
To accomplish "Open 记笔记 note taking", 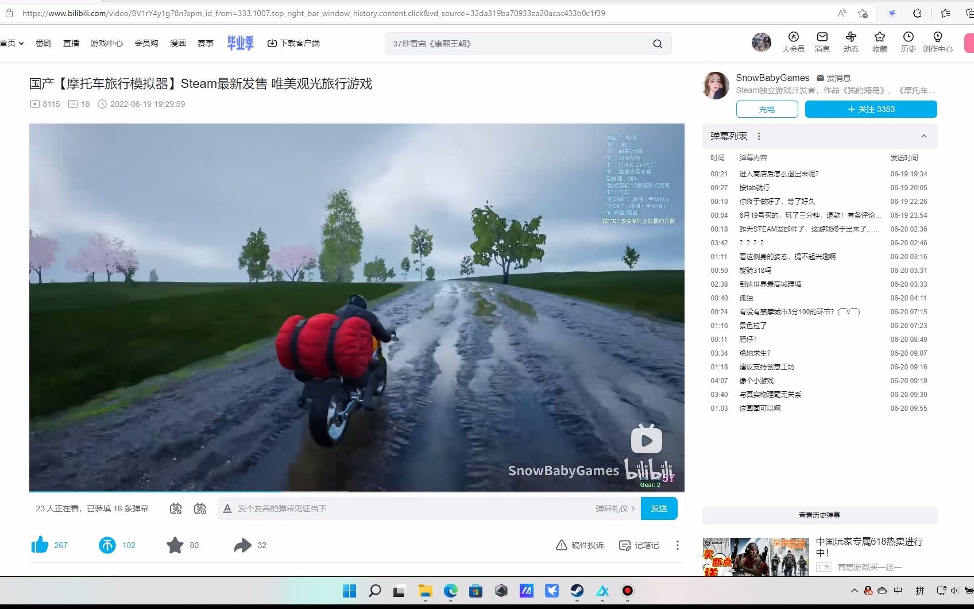I will 639,545.
